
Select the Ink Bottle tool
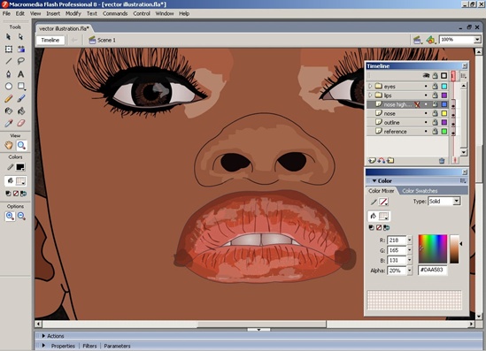click(8, 111)
